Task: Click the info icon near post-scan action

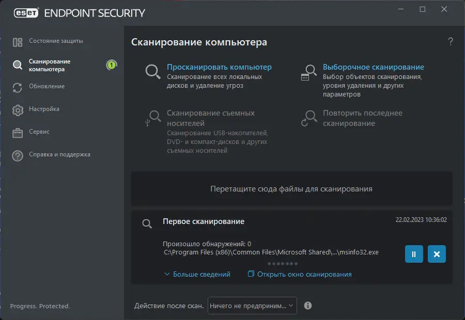Action: (x=308, y=306)
